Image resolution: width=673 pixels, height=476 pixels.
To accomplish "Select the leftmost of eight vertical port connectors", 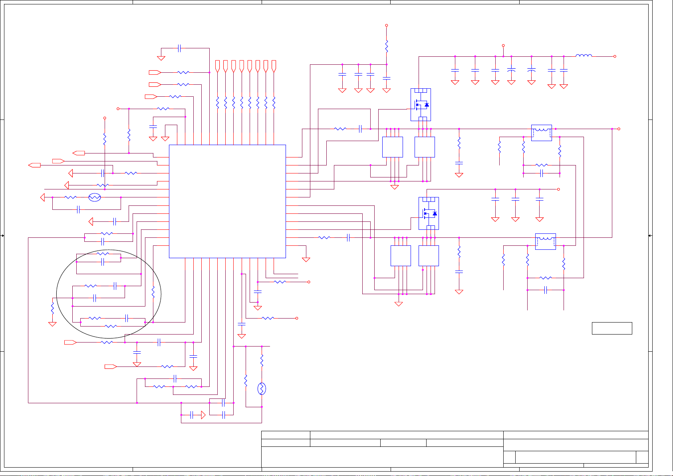I will (x=217, y=66).
